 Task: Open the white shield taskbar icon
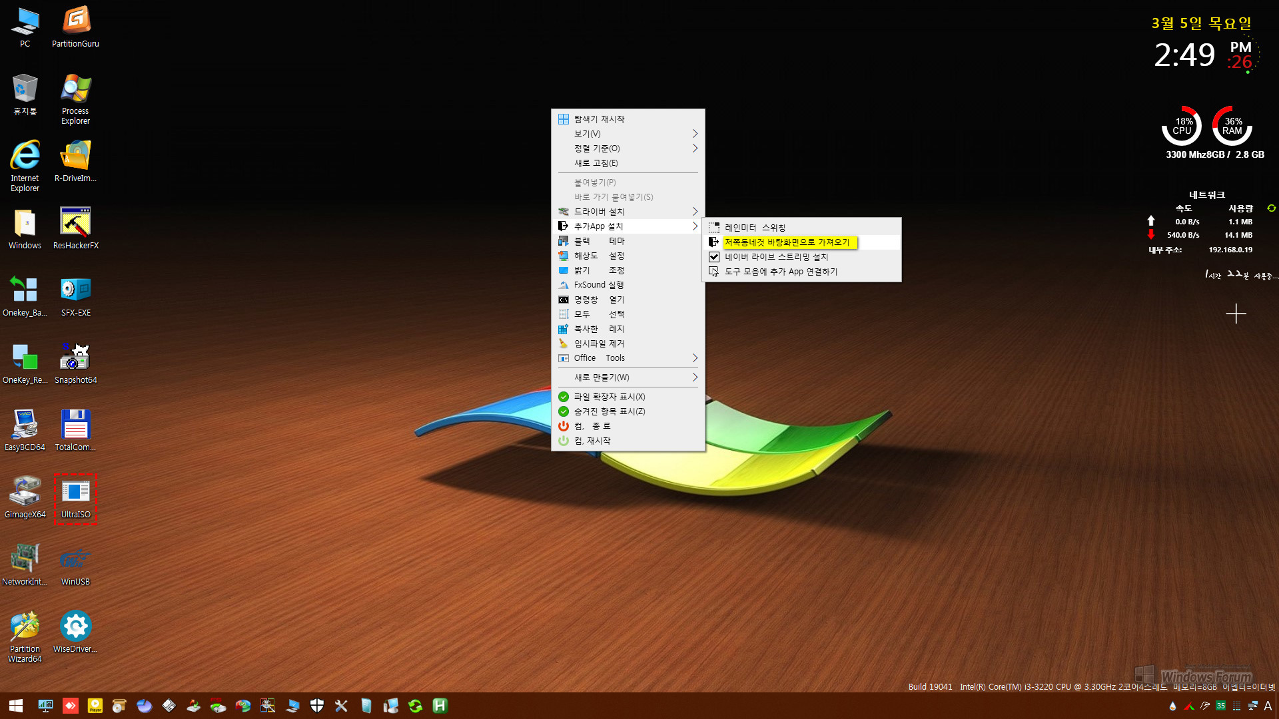pos(317,706)
